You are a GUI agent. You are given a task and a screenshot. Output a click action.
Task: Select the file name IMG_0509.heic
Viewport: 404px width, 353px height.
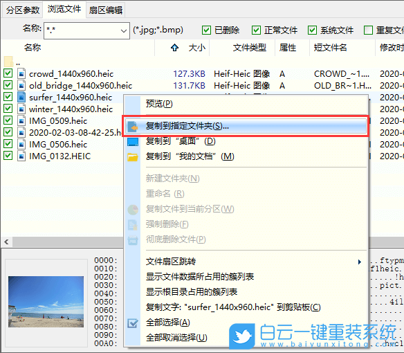pos(58,120)
